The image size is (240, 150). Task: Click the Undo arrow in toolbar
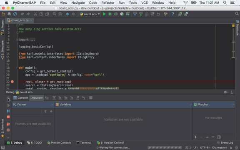(22, 14)
